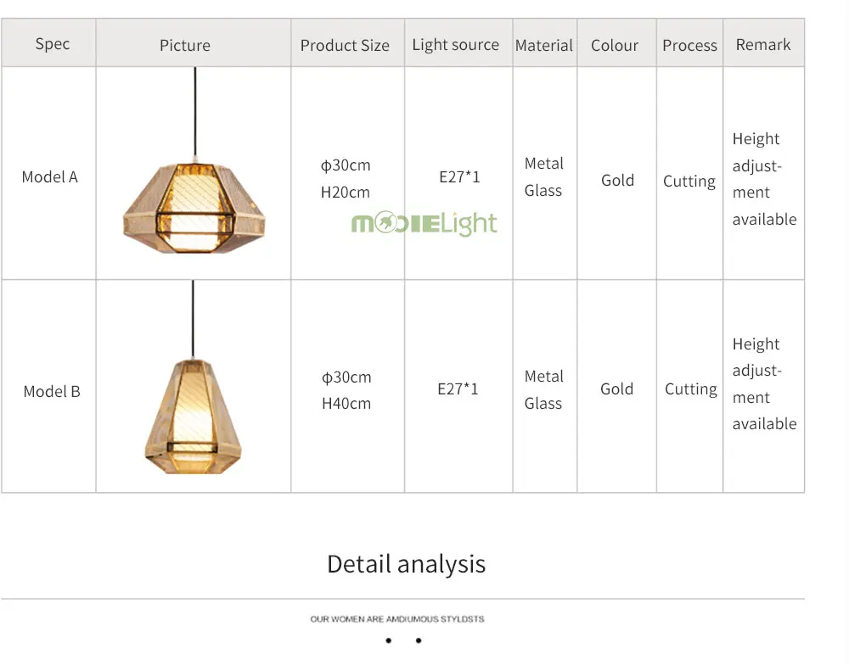The image size is (849, 665).
Task: Click the stylists tagline text under Detail analysis
Action: point(397,619)
